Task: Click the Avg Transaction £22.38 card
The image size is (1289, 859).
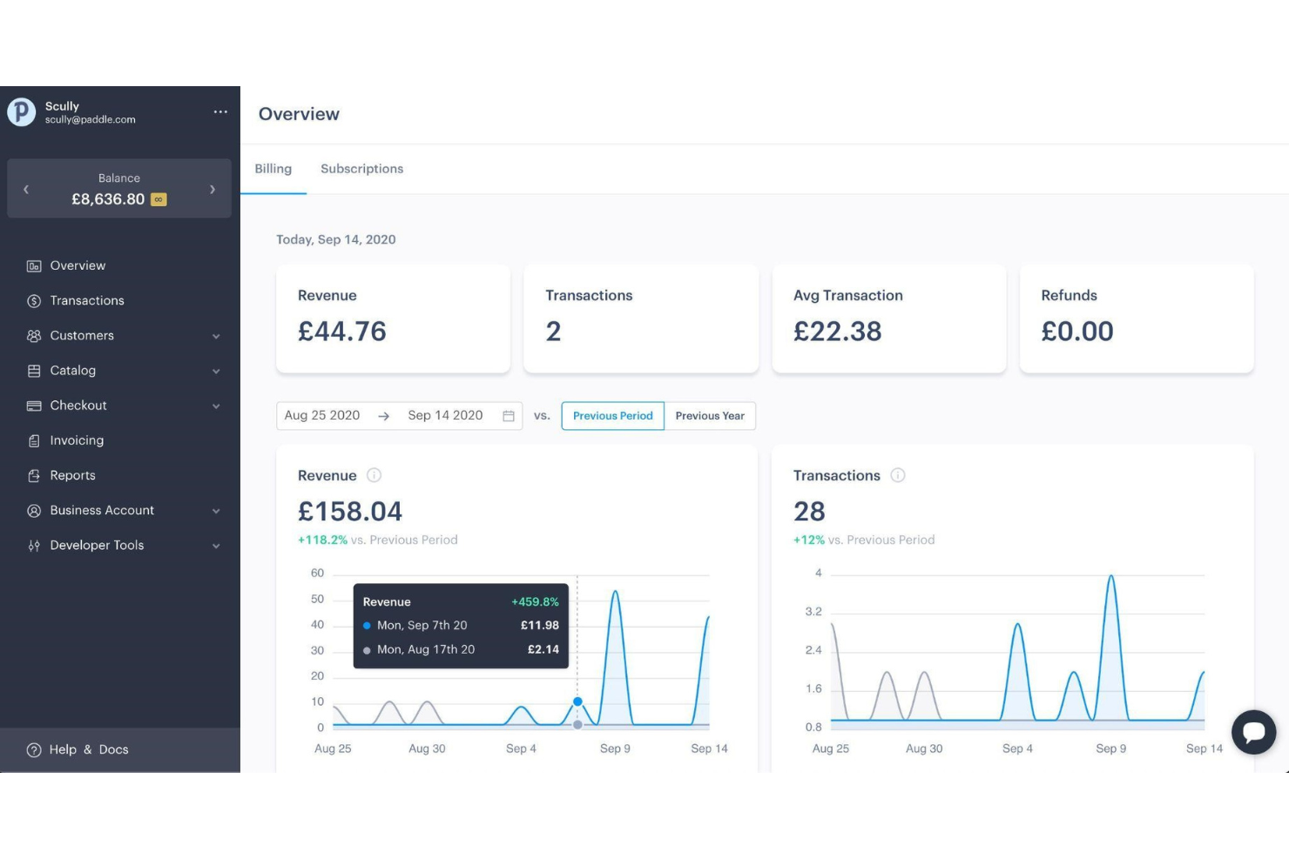Action: click(x=889, y=319)
